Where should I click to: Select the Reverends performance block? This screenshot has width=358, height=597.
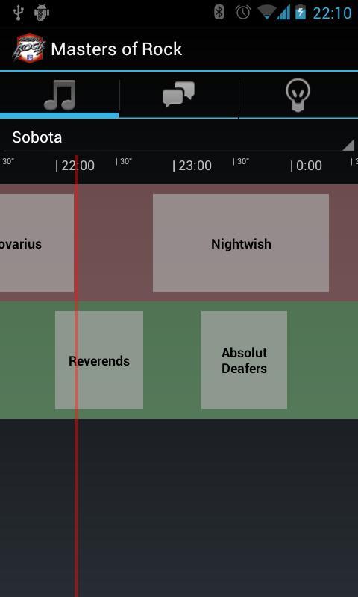(99, 360)
